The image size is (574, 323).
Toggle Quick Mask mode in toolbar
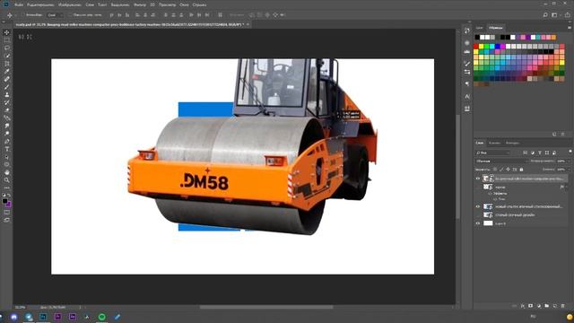coord(6,212)
